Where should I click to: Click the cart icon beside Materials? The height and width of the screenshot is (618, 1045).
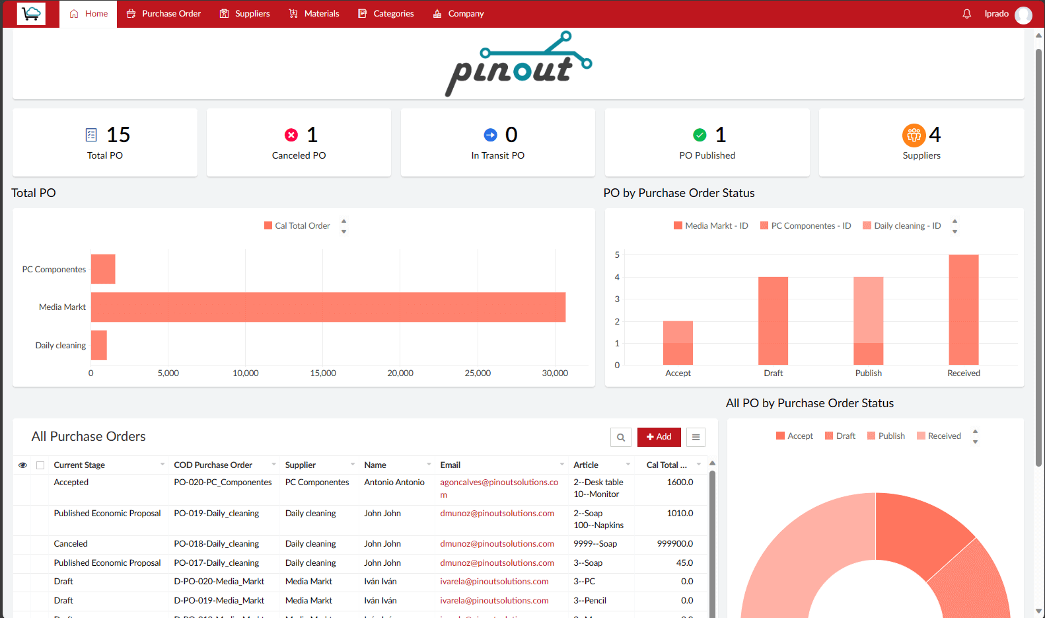[293, 14]
